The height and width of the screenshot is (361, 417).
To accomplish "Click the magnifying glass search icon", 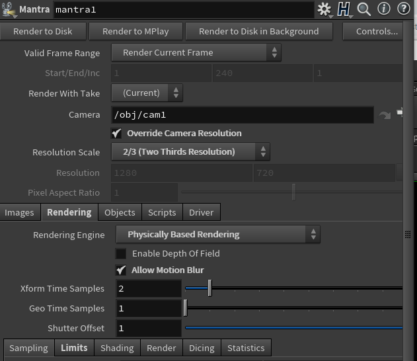I will tap(363, 9).
